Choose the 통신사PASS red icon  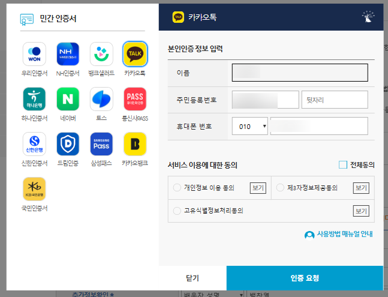(x=135, y=99)
